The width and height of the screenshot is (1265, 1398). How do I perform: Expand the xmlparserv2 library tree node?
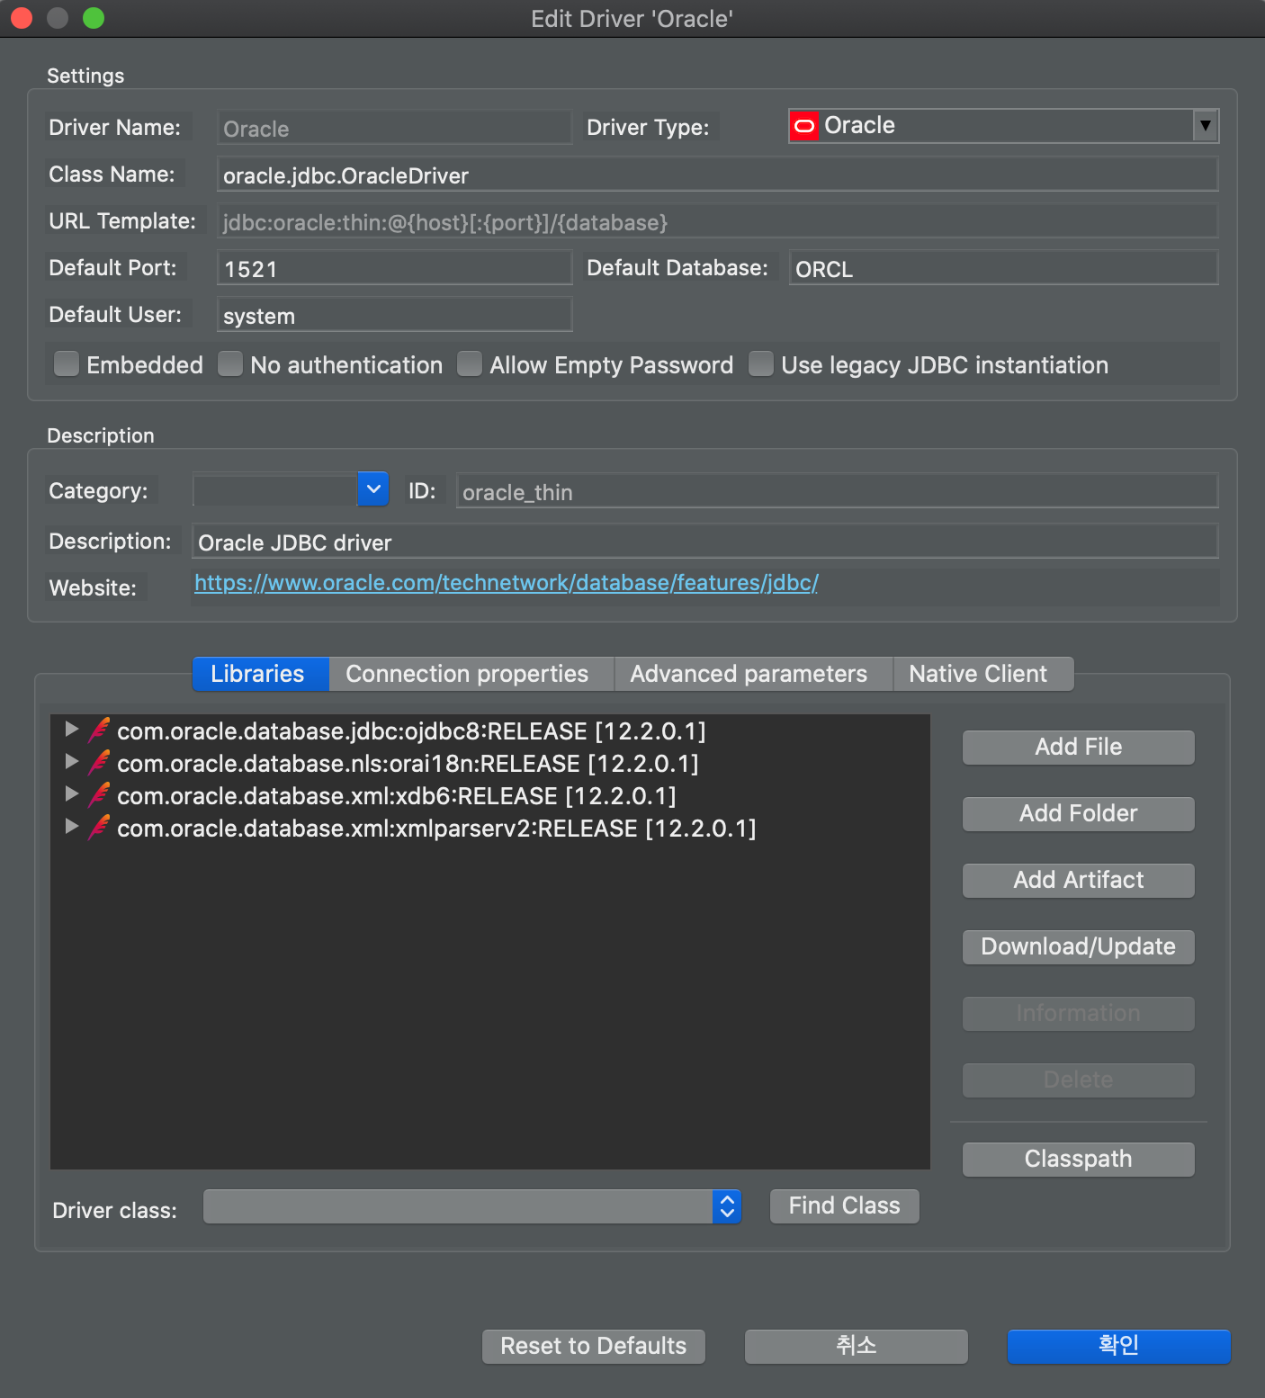click(x=72, y=826)
